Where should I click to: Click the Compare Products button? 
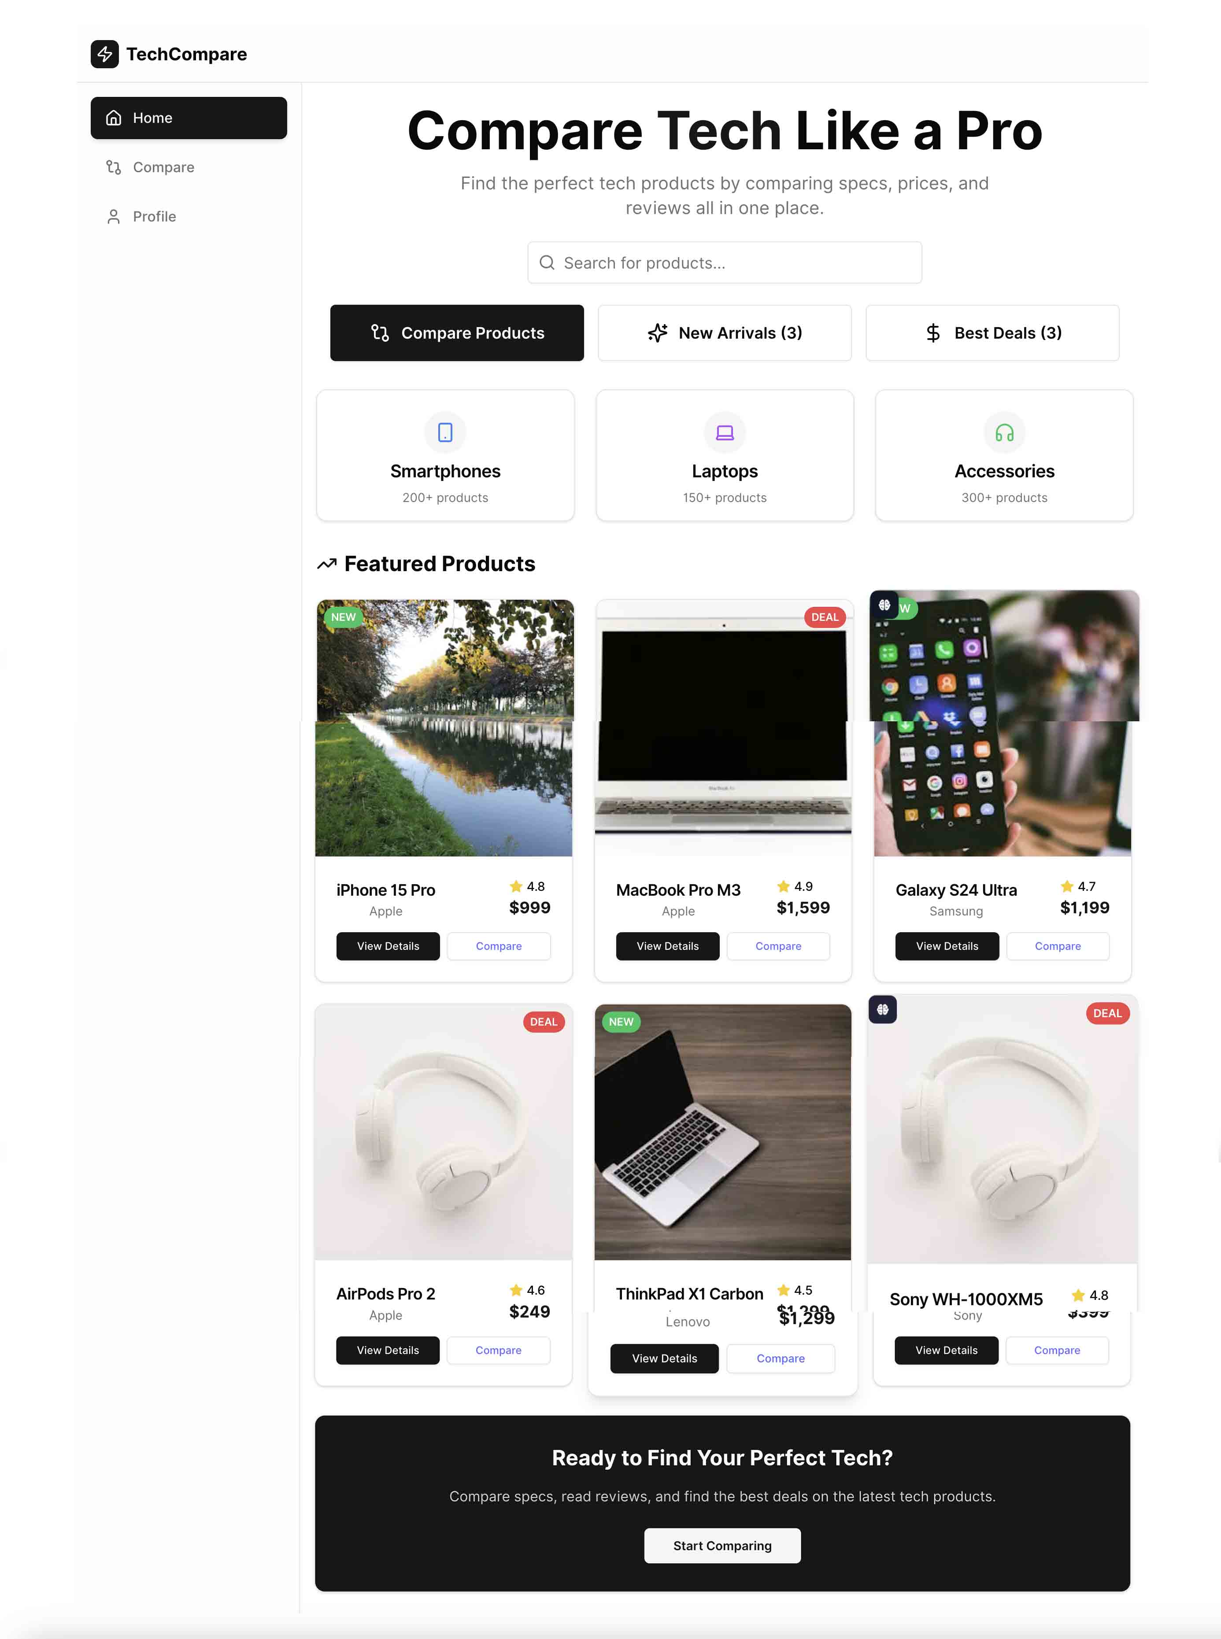tap(457, 333)
